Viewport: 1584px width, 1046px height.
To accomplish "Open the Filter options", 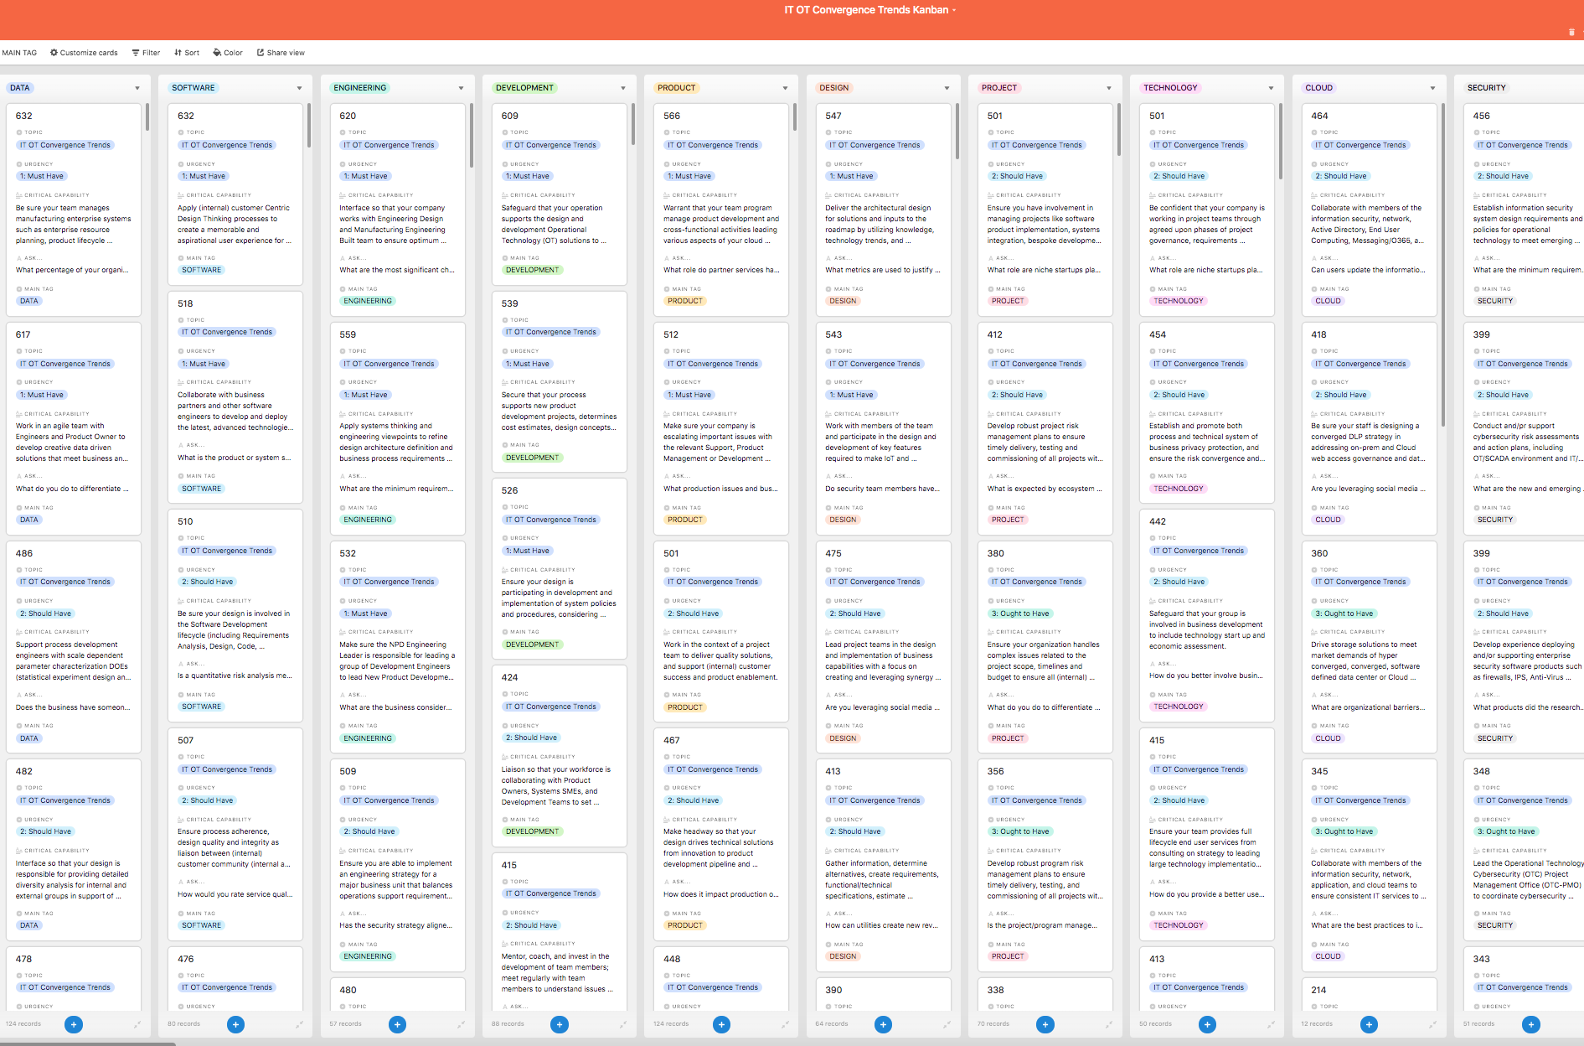I will (x=146, y=53).
